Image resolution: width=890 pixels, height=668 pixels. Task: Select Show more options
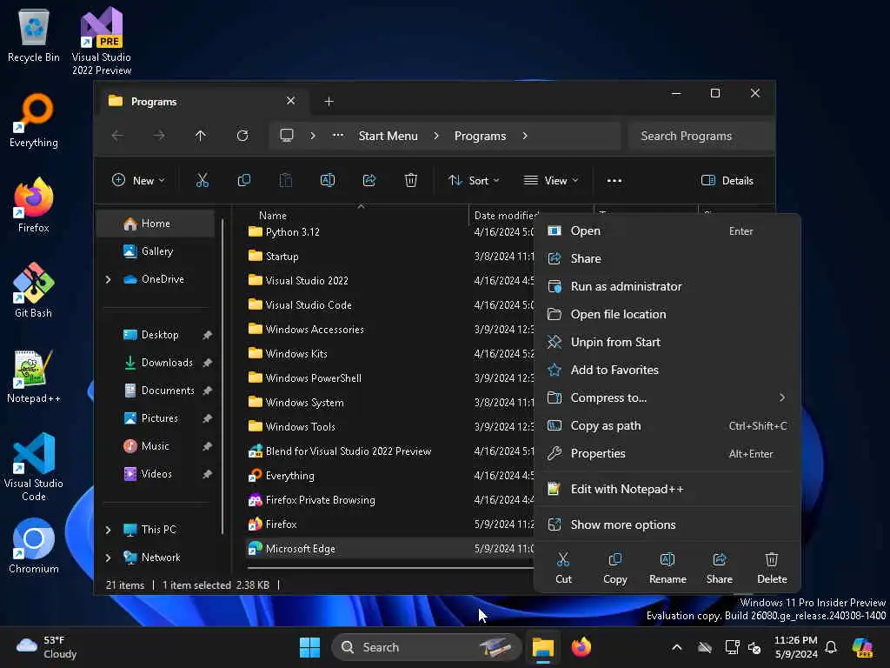tap(667, 524)
